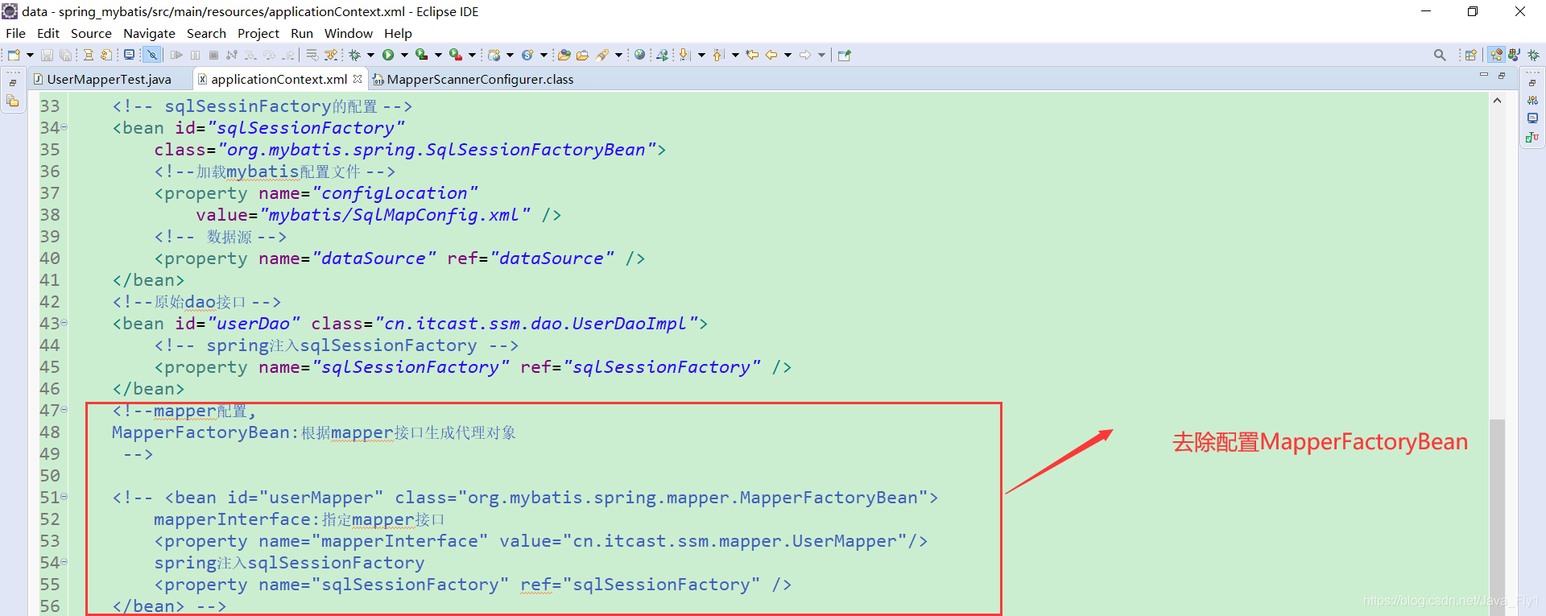Switch to the Java perspective button
This screenshot has height=616, width=1546.
click(1514, 55)
